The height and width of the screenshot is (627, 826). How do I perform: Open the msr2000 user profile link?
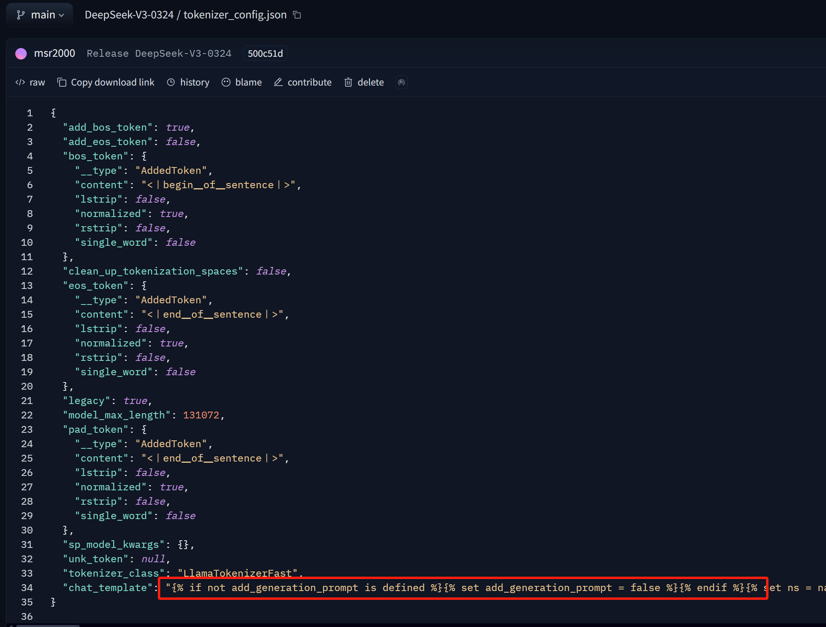pos(55,53)
